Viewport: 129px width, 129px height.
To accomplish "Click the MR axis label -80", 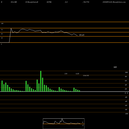I will 126,110.
